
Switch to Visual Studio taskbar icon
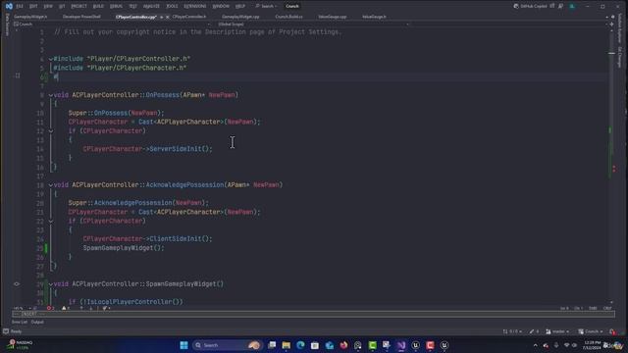coord(401,345)
